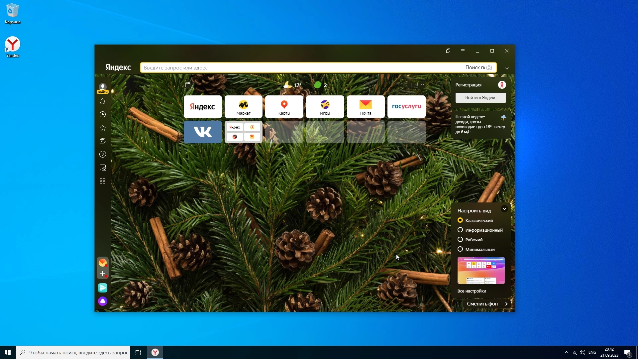
Task: Open services grid icon in sidebar
Action: tap(103, 181)
